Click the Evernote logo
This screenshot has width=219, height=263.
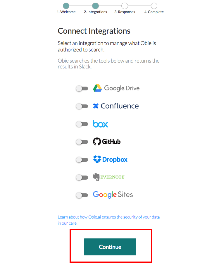point(108,177)
